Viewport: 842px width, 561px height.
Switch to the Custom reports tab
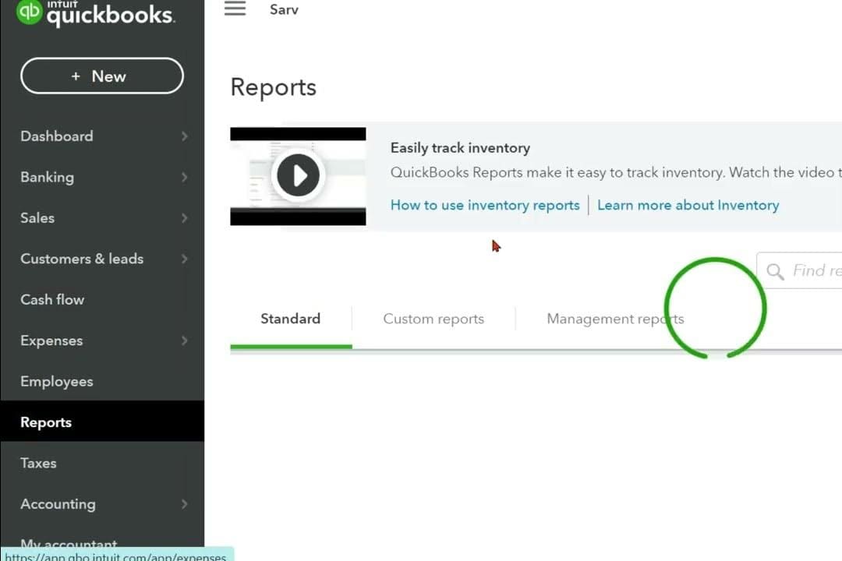tap(433, 319)
